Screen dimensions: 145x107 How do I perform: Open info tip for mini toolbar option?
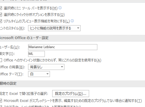[60, 8]
